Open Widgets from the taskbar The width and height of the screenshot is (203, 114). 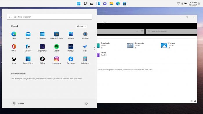pyautogui.click(x=98, y=3)
